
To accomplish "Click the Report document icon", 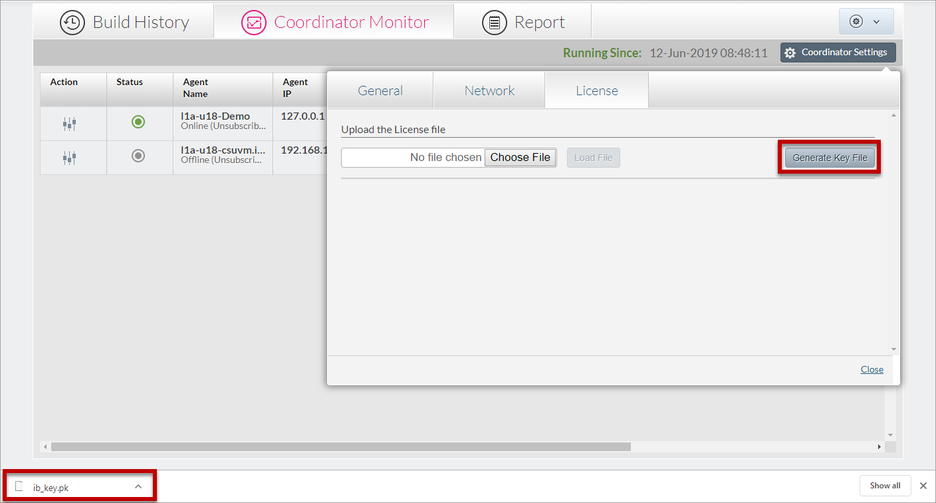I will coord(494,22).
